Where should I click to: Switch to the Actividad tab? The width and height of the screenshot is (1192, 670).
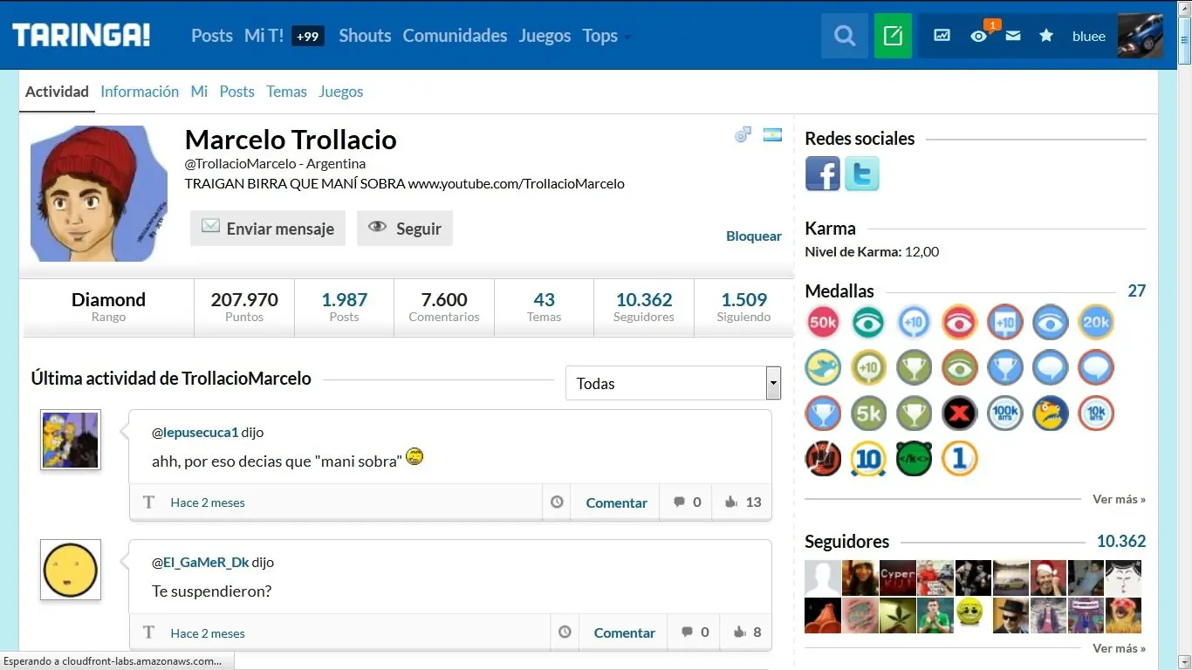point(57,92)
